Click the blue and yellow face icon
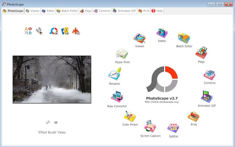The width and height of the screenshot is (235, 147). (65, 31)
